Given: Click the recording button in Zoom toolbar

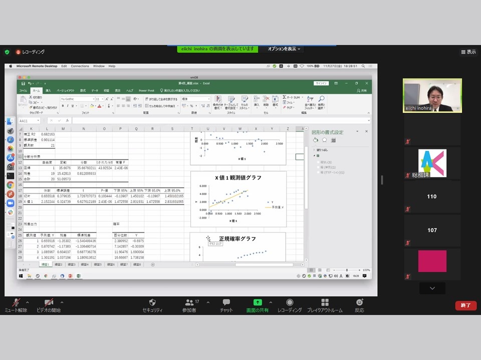Looking at the screenshot, I should click(290, 305).
